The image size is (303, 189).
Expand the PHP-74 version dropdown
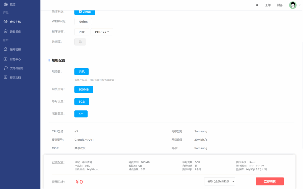102,32
